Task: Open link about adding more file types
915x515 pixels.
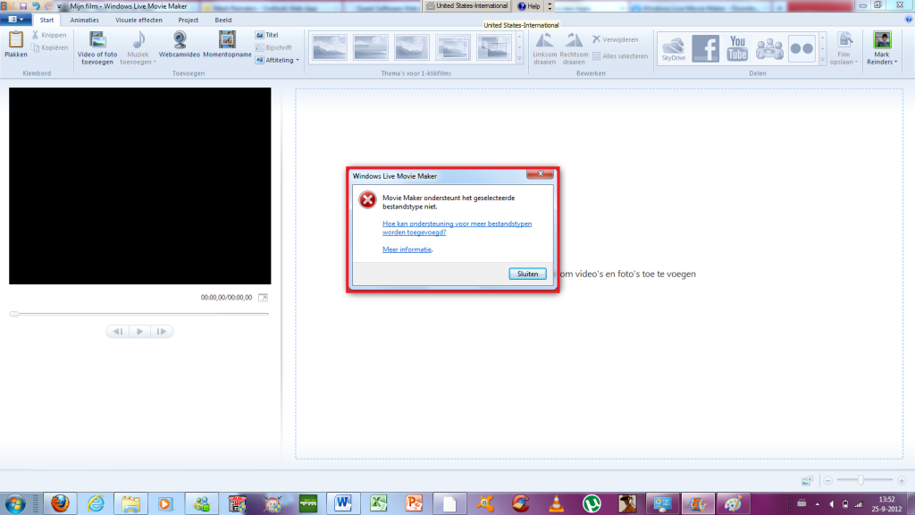Action: 457,228
